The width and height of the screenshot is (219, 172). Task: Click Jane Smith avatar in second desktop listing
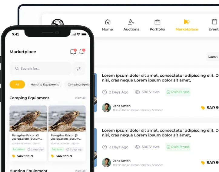[106, 163]
